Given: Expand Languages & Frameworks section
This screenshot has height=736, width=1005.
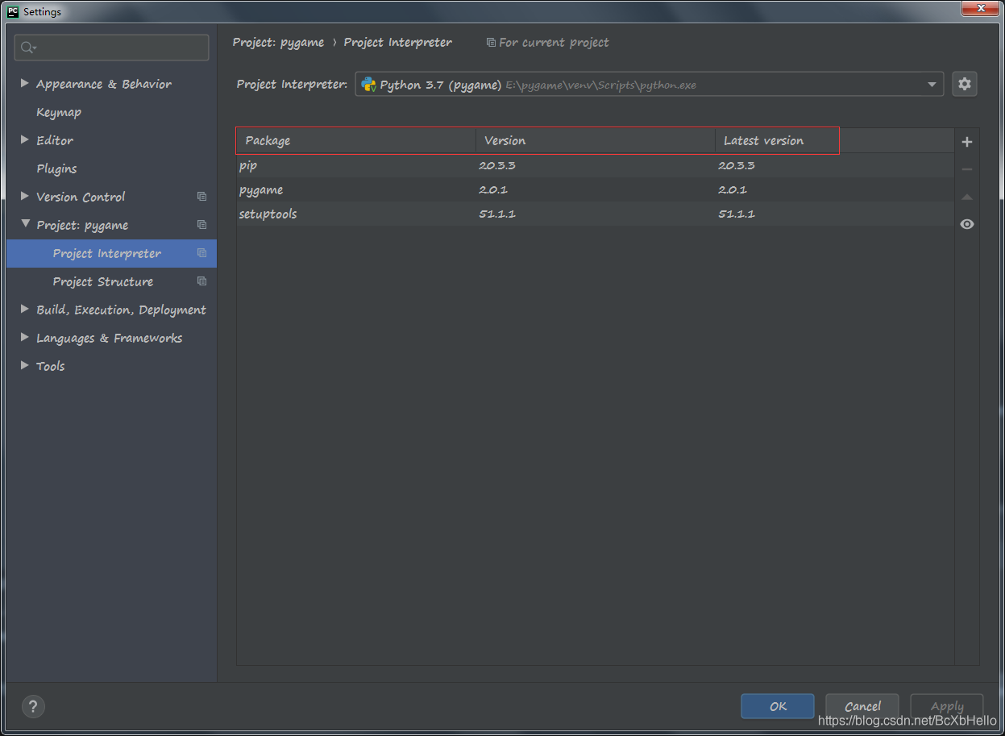Looking at the screenshot, I should pos(25,338).
